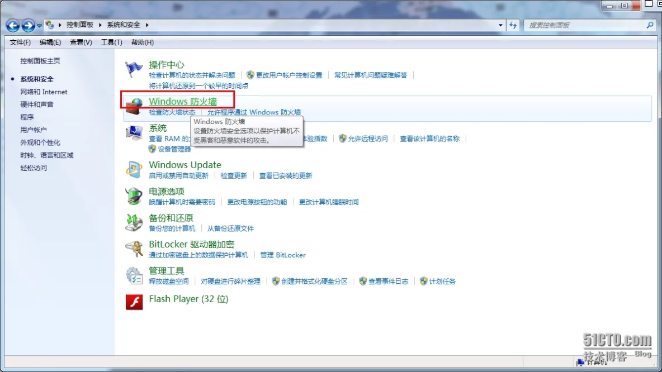Click 检查更新 link
The height and width of the screenshot is (372, 662).
(x=234, y=175)
